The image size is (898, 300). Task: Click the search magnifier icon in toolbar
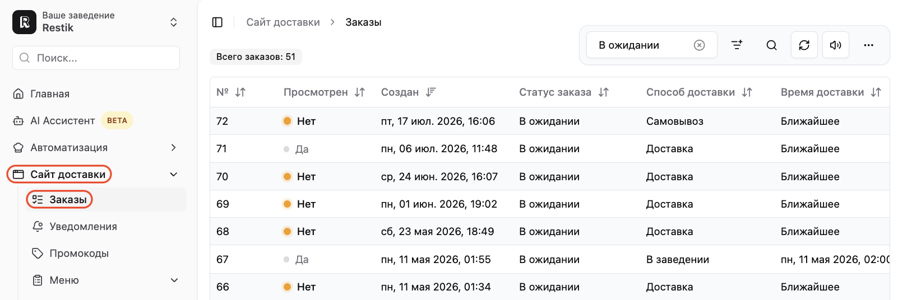click(x=772, y=45)
